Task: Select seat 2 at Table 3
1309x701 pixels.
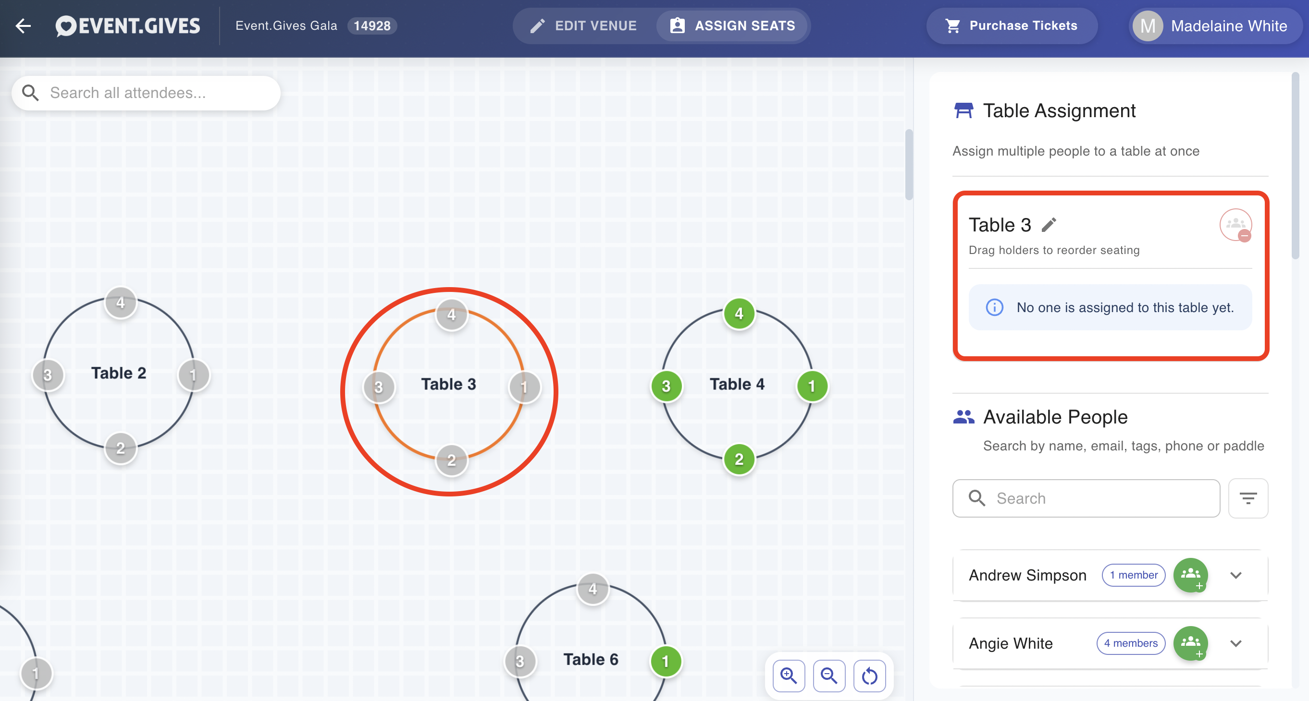Action: [x=451, y=460]
